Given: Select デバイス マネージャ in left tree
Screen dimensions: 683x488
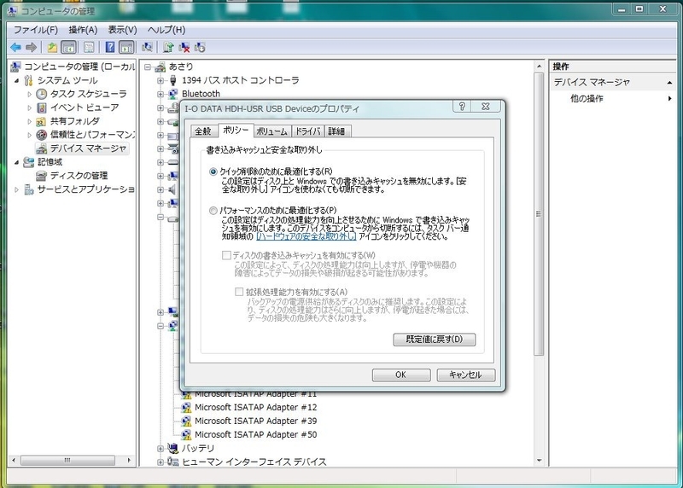Looking at the screenshot, I should tap(82, 148).
